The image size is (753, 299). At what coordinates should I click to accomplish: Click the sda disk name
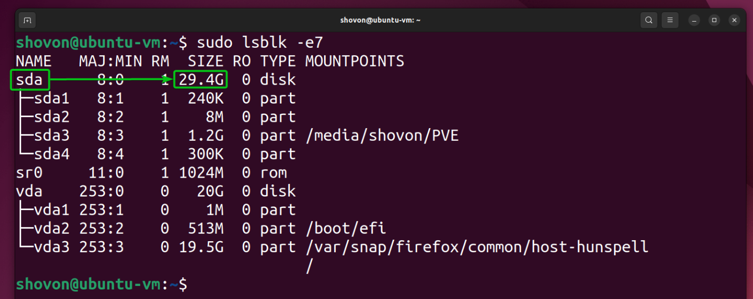coord(30,80)
